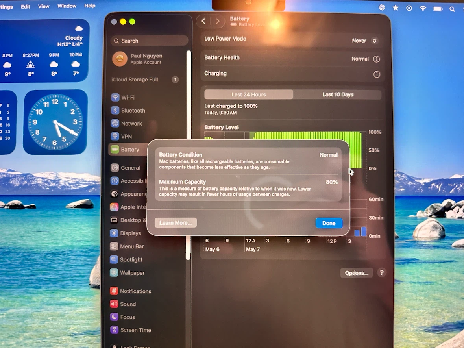Go forward with the right chevron
Viewport: 464px width, 348px height.
point(218,21)
